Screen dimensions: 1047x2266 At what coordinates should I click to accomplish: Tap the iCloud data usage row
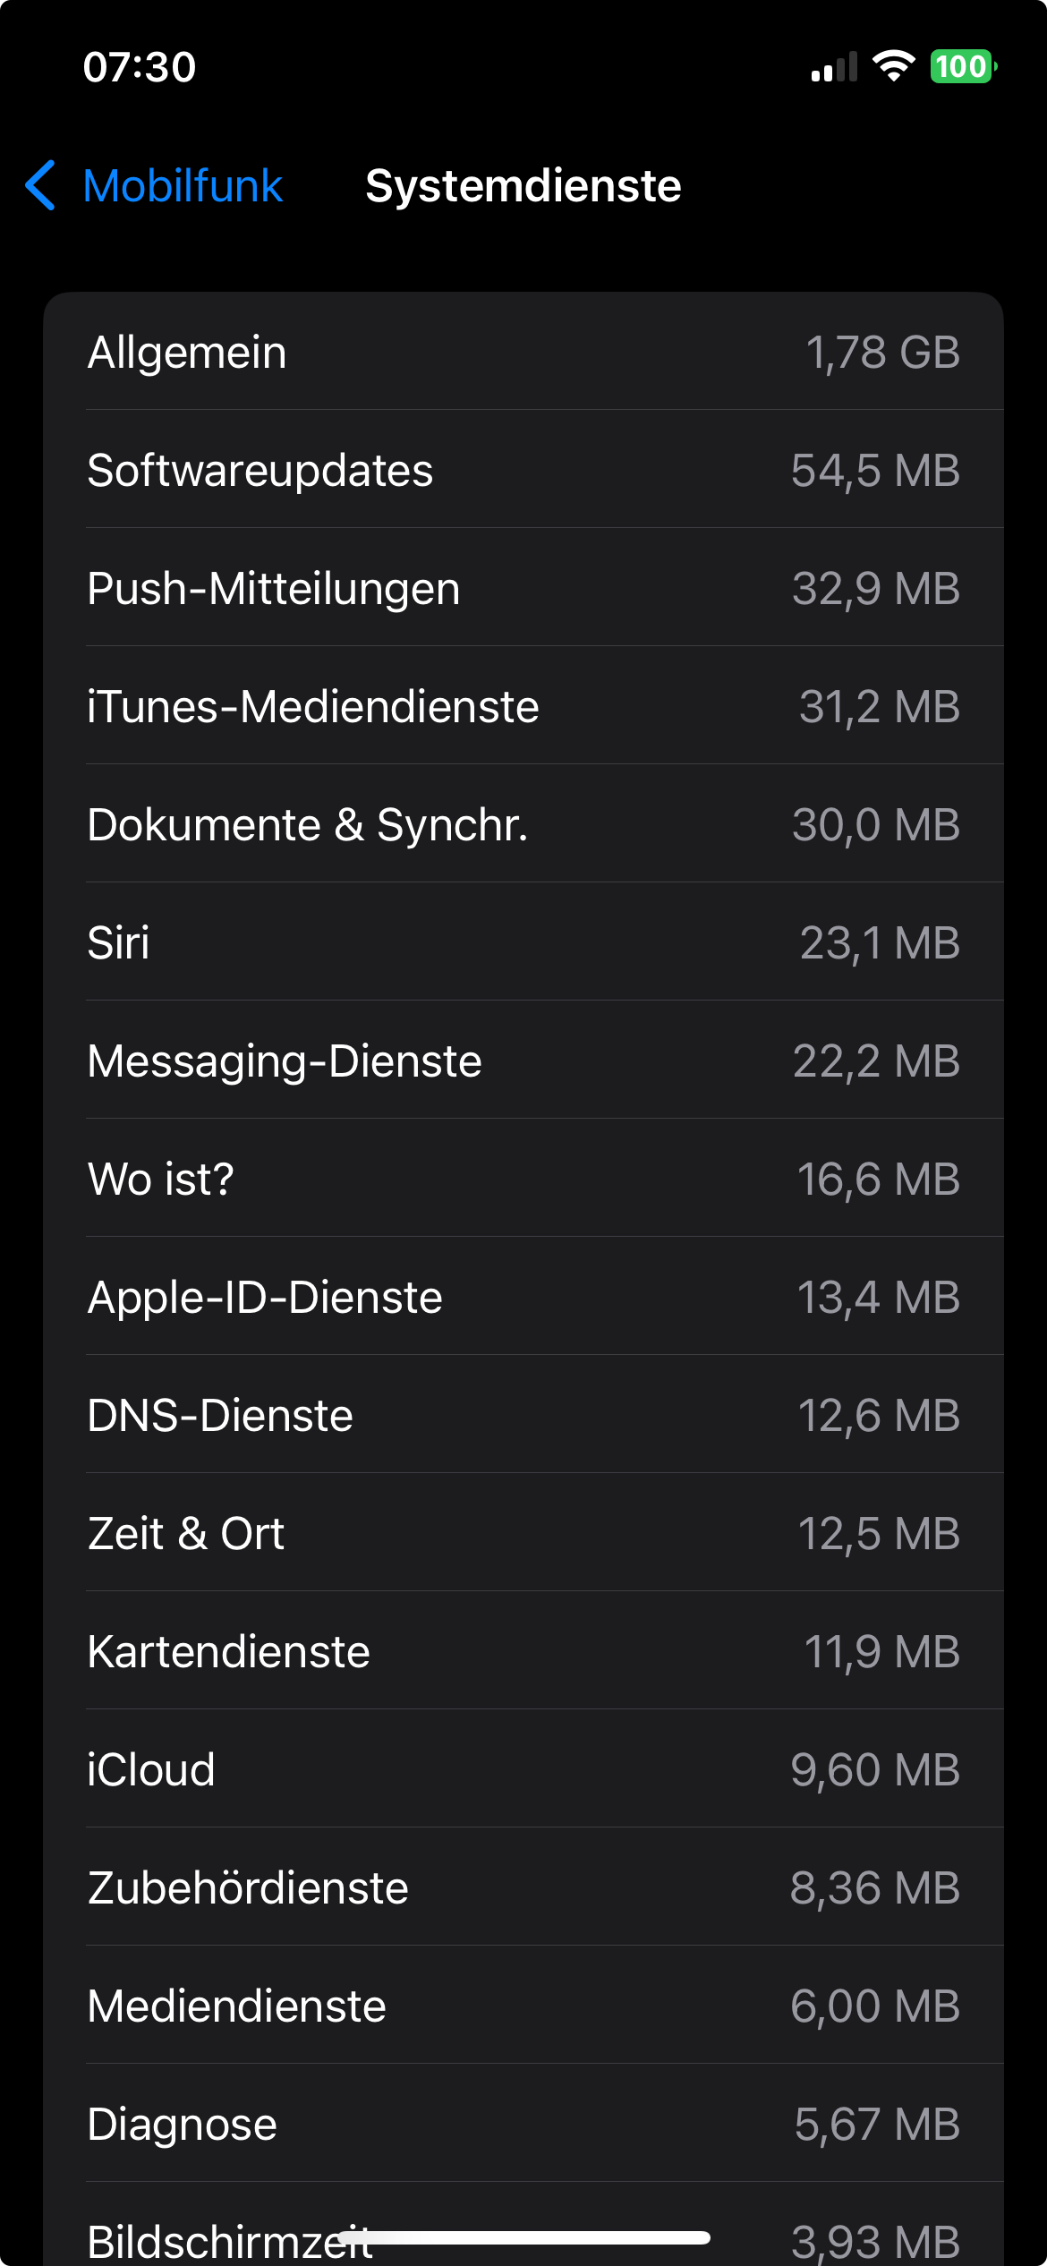523,1769
